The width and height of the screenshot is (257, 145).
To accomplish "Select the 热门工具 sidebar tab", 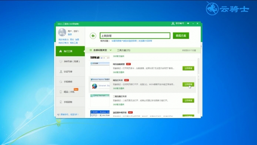I will click(70, 51).
